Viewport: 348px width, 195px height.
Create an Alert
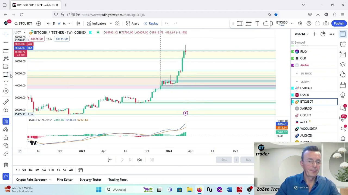[132, 23]
